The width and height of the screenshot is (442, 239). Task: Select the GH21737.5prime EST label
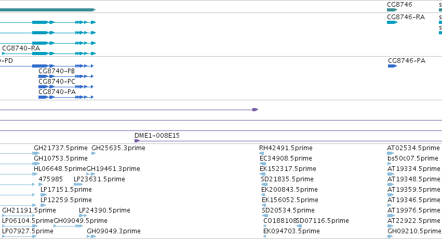click(61, 148)
